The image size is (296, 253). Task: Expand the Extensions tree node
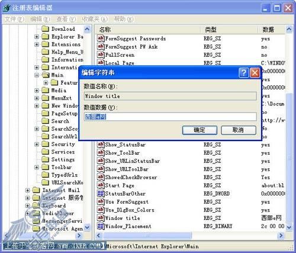tap(37, 44)
